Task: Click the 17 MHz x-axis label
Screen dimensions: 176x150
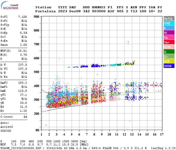Action: point(162,134)
